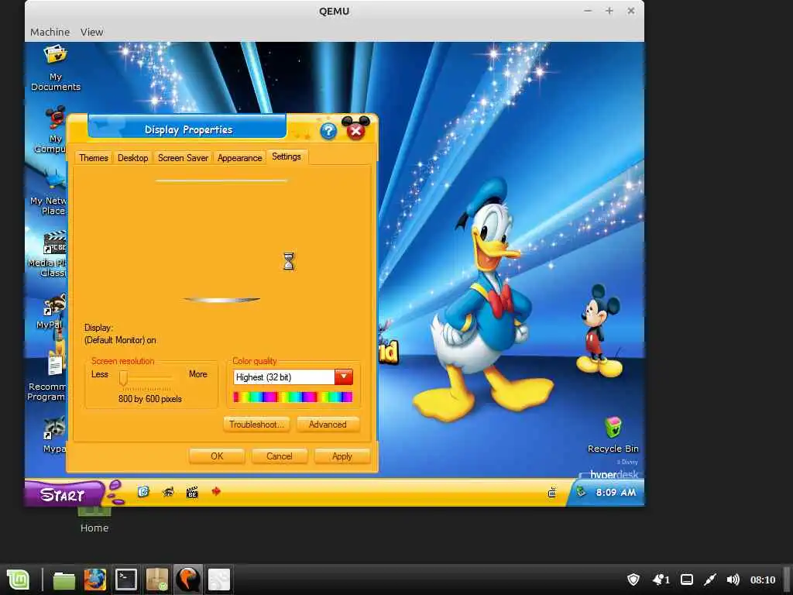The height and width of the screenshot is (595, 793).
Task: Open the Machine menu in QEMU
Action: click(x=50, y=32)
